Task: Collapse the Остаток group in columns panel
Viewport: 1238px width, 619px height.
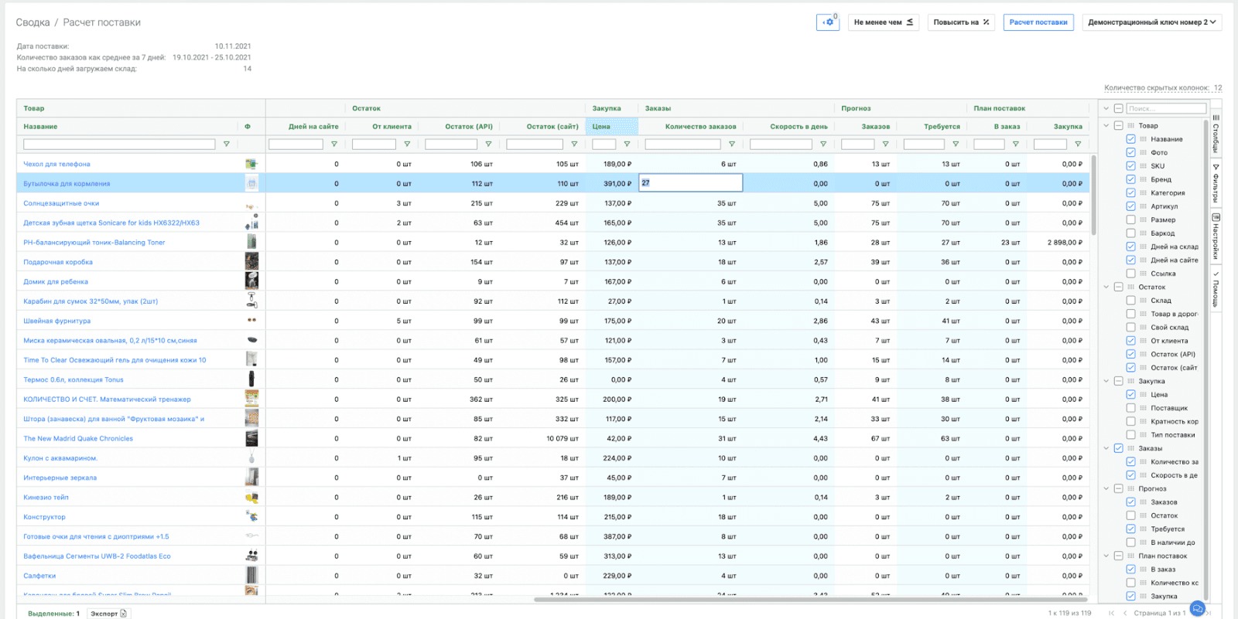Action: (x=1106, y=287)
